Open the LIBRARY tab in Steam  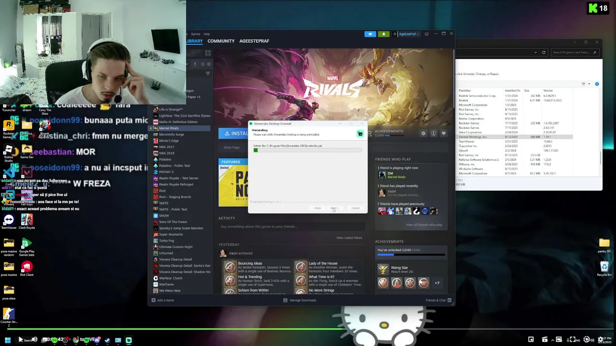pos(194,41)
